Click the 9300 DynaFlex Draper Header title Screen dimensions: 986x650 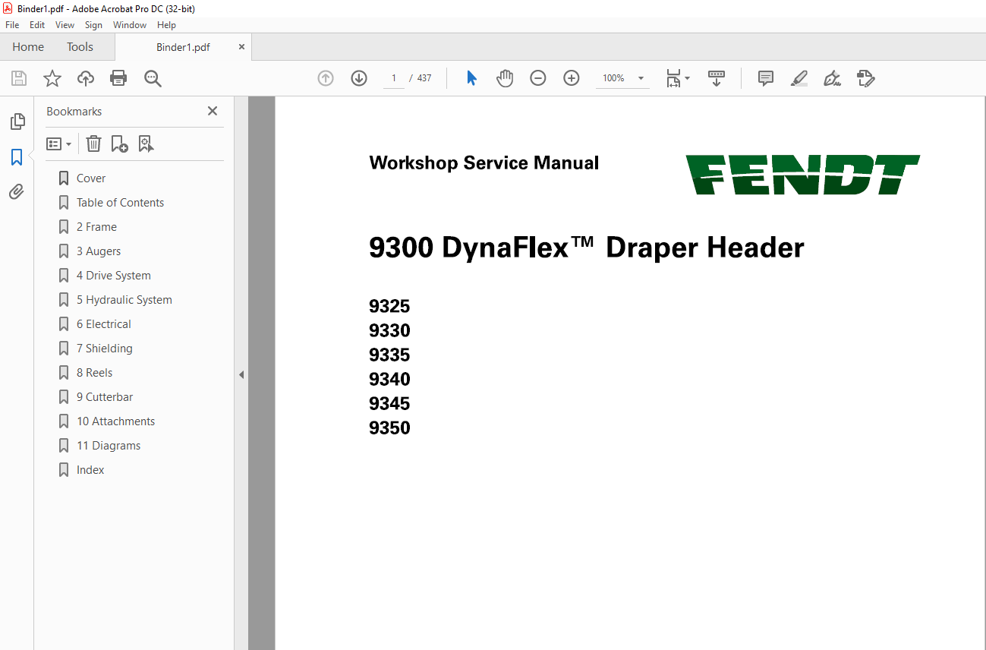coord(586,248)
